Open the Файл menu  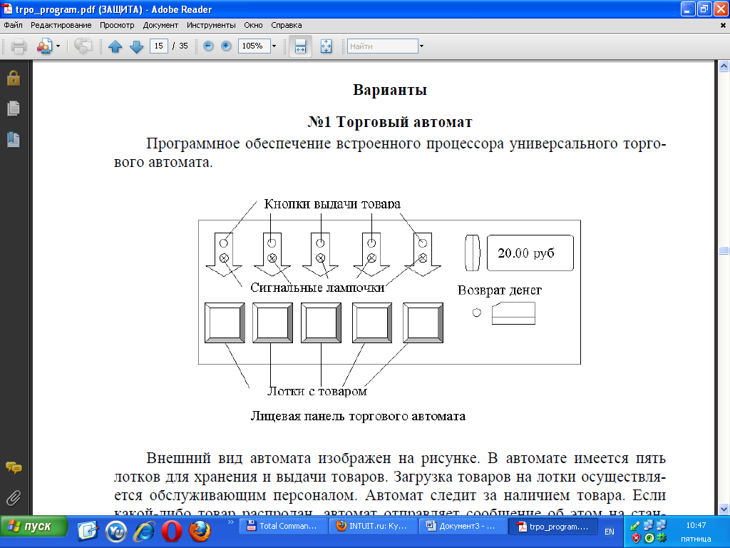[x=13, y=25]
